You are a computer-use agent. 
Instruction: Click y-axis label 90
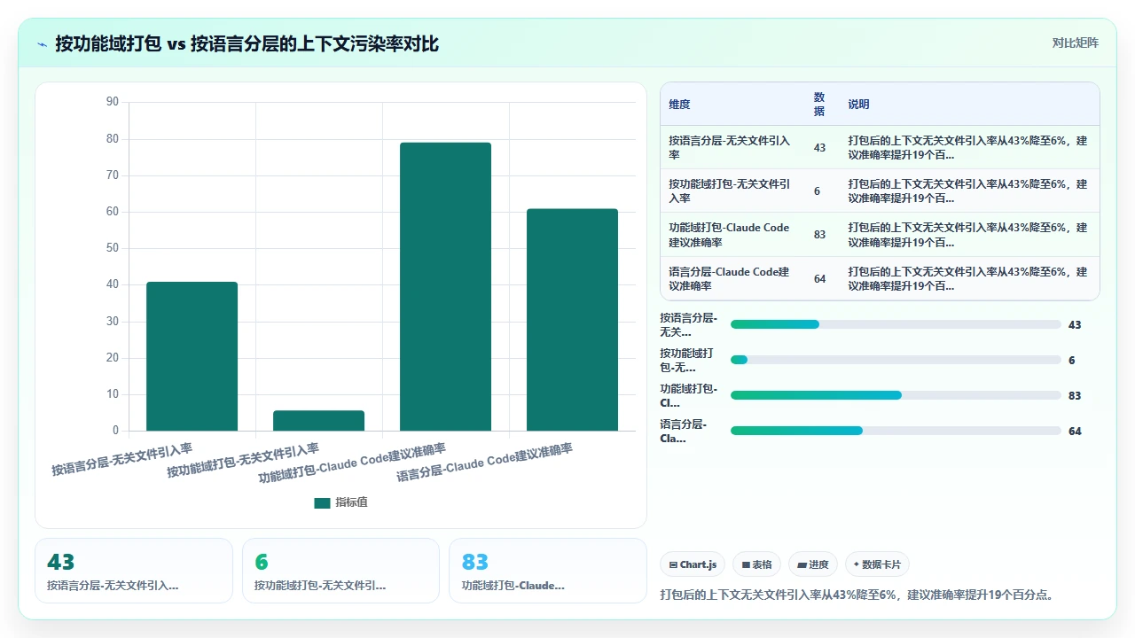[112, 102]
